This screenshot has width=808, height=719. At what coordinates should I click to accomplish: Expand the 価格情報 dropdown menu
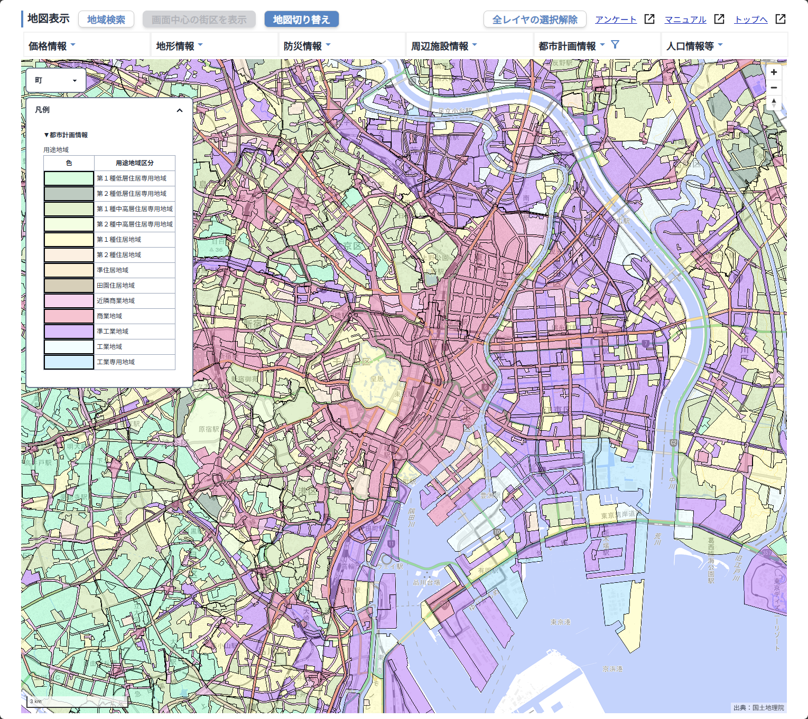pyautogui.click(x=52, y=46)
